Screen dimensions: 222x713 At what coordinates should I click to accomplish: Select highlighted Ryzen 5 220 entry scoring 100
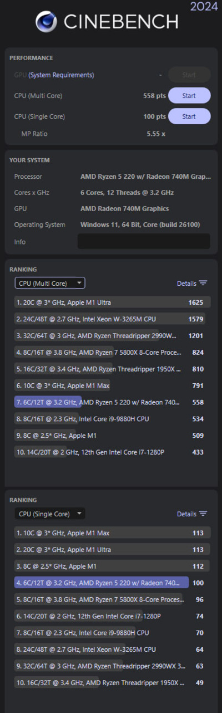tap(113, 583)
